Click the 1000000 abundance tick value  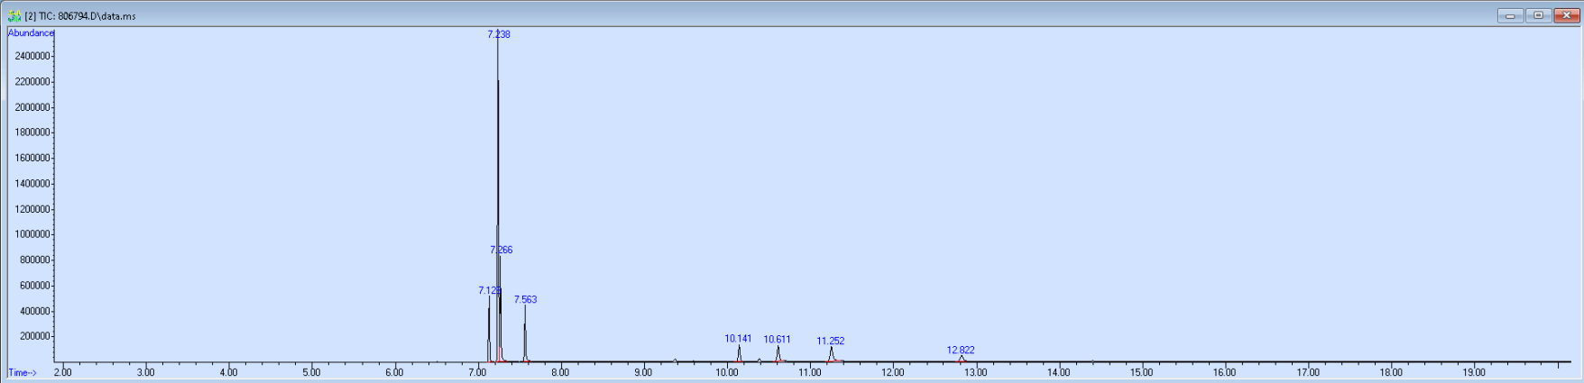pyautogui.click(x=32, y=234)
